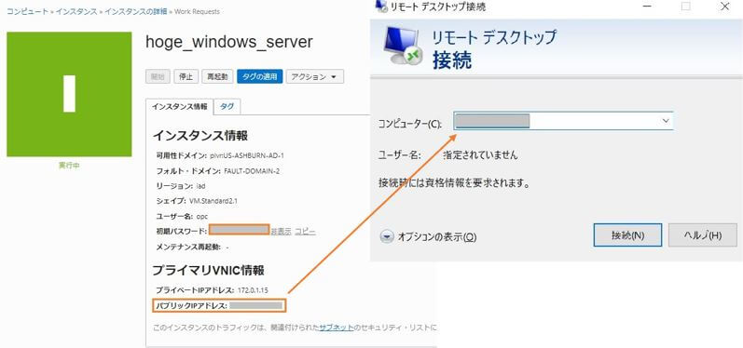Image resolution: width=743 pixels, height=348 pixels.
Task: Click the リージョン iad value
Action: tap(200, 186)
